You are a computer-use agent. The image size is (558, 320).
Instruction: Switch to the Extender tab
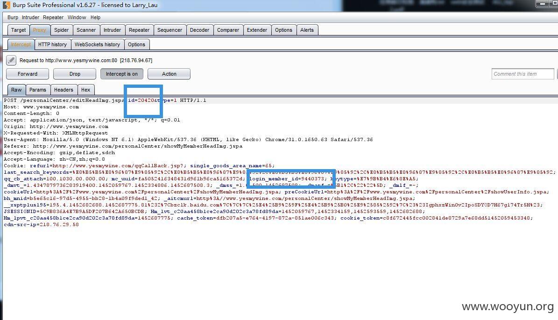257,30
